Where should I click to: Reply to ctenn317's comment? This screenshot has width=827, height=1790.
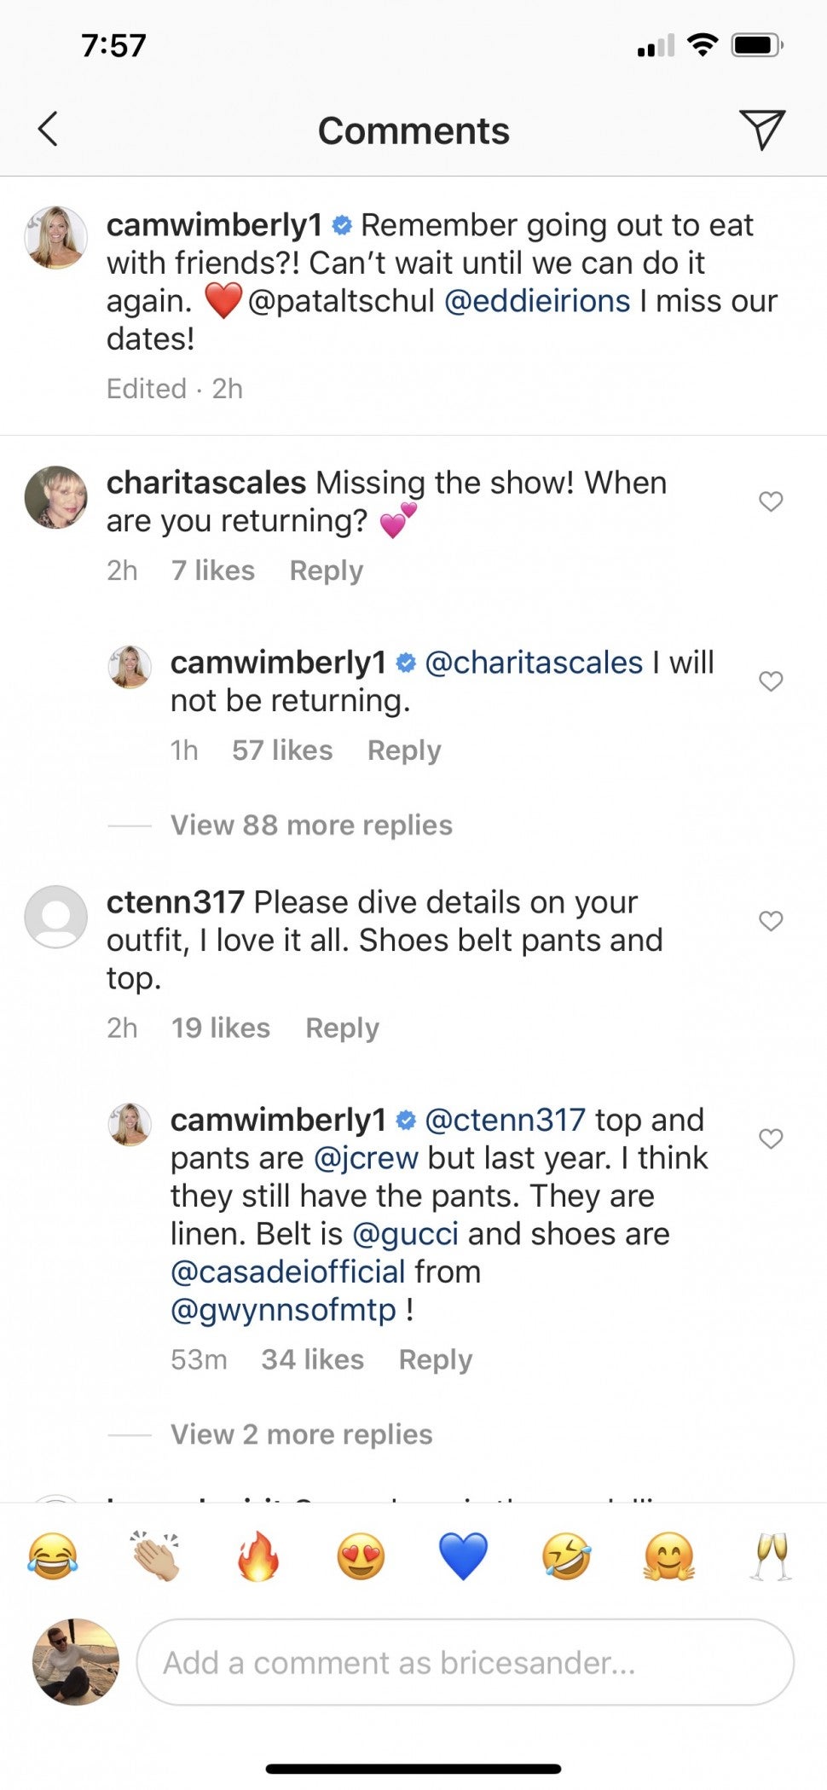pos(342,1028)
